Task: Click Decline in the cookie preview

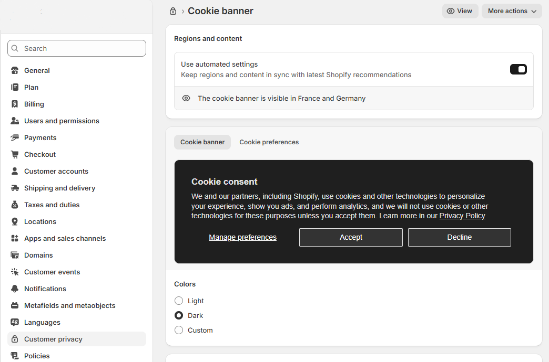Action: click(x=460, y=237)
